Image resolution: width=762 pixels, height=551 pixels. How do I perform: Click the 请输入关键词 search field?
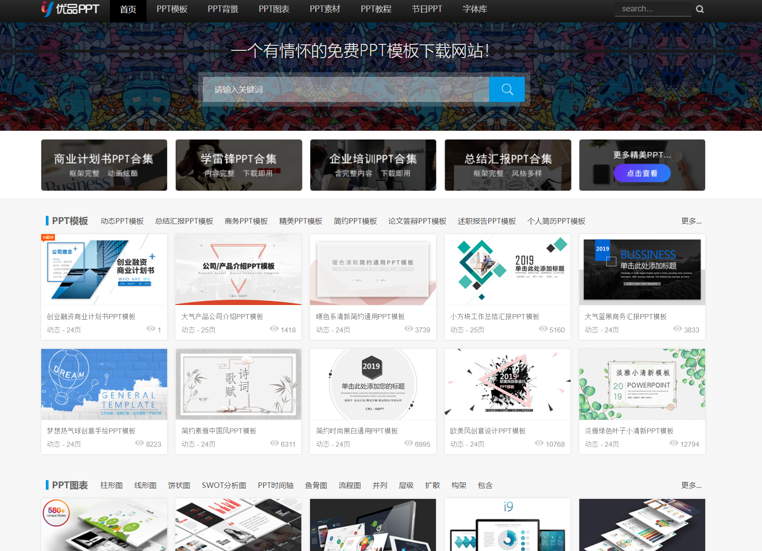click(346, 89)
